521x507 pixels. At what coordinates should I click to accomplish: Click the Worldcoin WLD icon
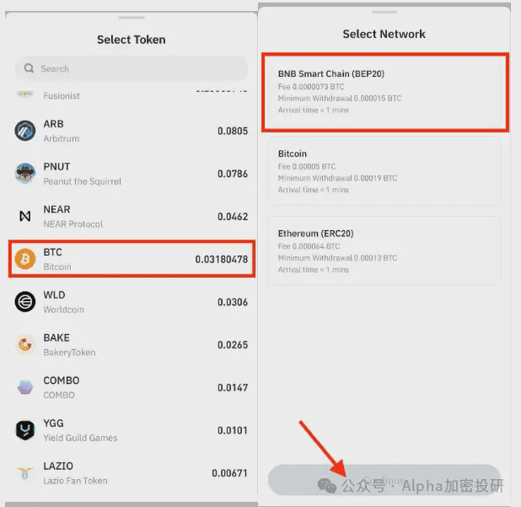25,302
